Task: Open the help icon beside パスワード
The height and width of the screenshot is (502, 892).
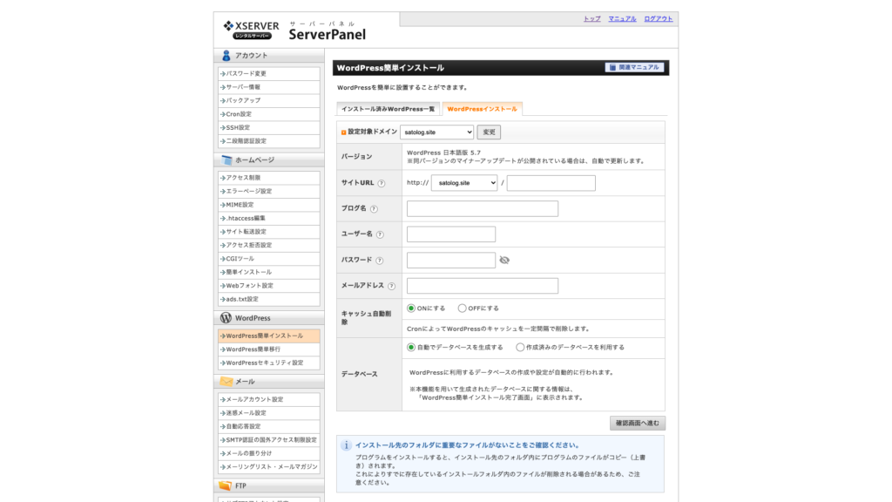Action: tap(380, 260)
